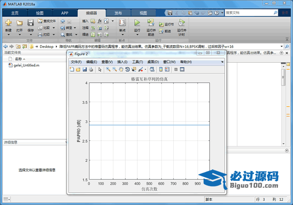293x205 pixels.
Task: Select the Pan hand tool in Figure toolbar
Action: click(x=121, y=69)
